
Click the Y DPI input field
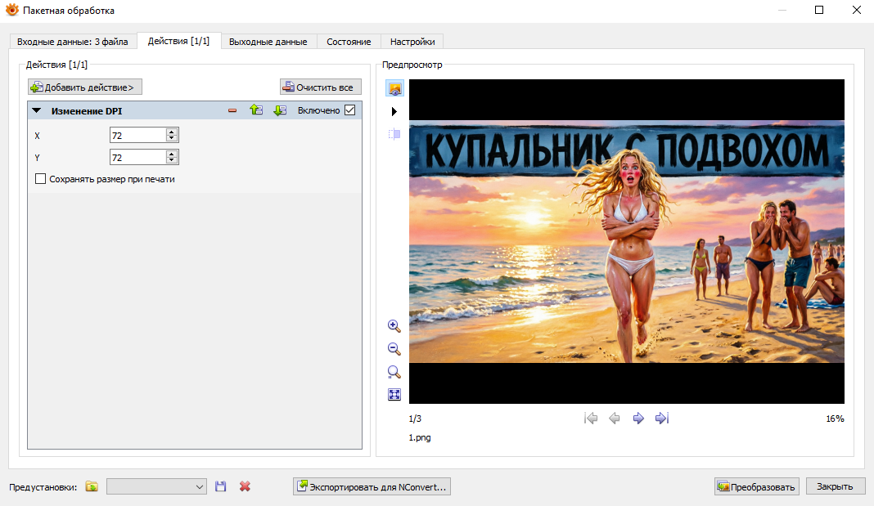click(137, 158)
